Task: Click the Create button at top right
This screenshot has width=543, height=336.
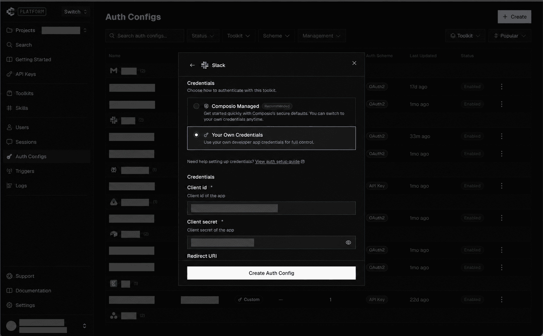Action: tap(514, 17)
